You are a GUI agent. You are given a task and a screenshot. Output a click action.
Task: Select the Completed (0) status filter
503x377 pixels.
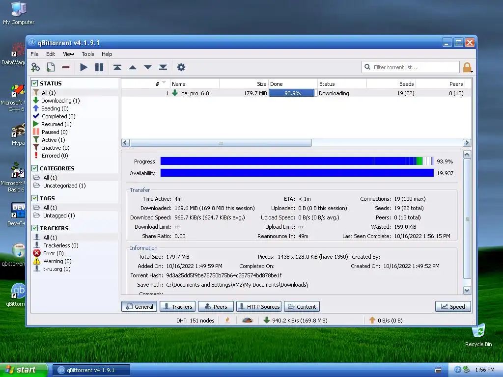[x=58, y=116]
